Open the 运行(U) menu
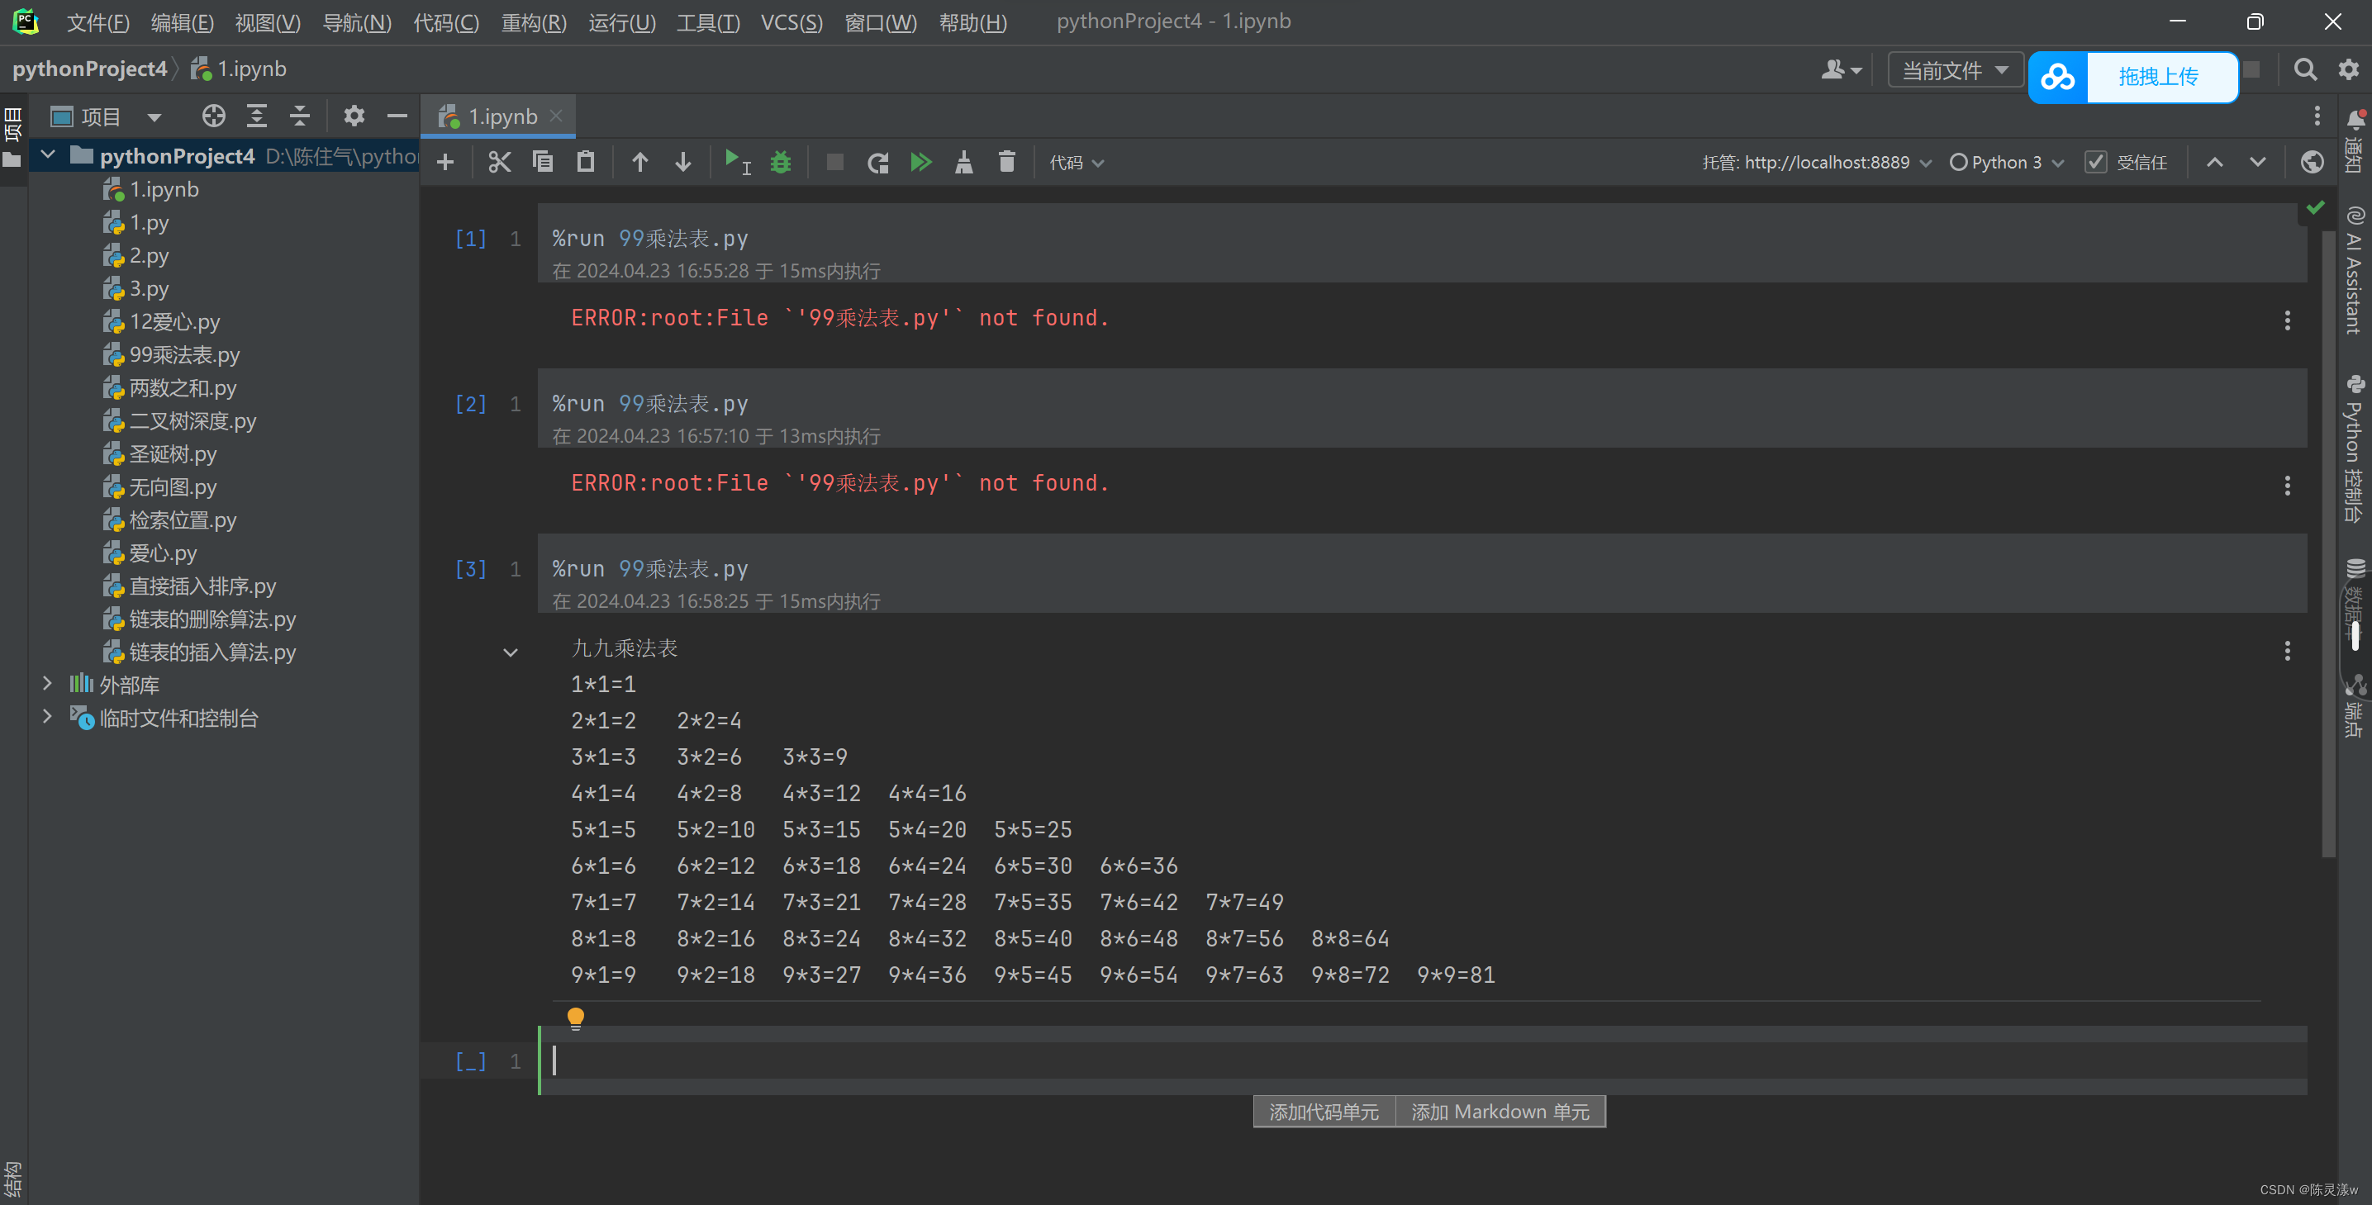The width and height of the screenshot is (2372, 1205). 621,22
